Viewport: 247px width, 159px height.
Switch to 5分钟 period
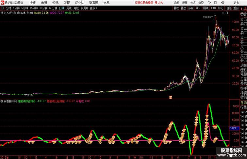(25, 8)
